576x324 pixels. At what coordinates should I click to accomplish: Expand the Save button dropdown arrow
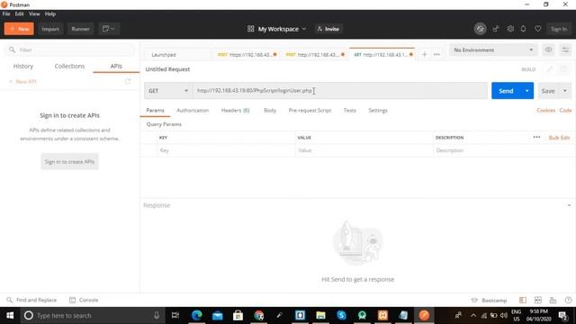[x=565, y=91]
